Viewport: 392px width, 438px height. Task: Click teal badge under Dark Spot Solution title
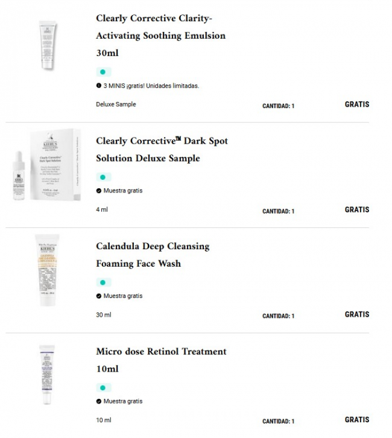coord(103,177)
